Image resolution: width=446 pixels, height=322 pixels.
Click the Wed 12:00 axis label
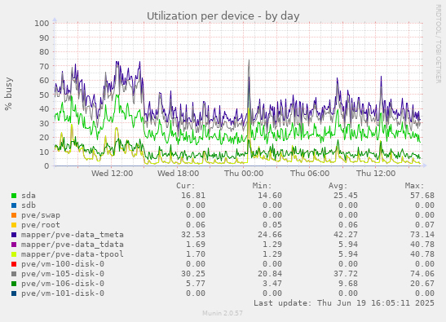(112, 174)
